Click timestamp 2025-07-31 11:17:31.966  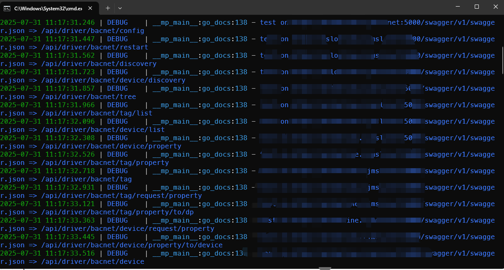[x=47, y=105]
